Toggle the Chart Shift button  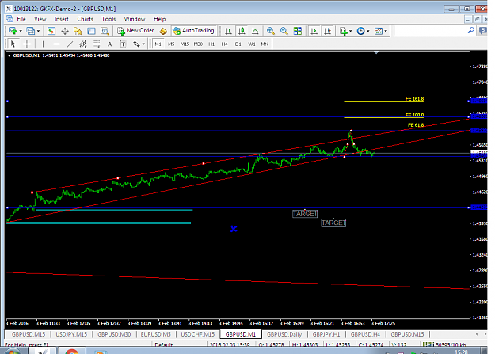[x=327, y=31]
